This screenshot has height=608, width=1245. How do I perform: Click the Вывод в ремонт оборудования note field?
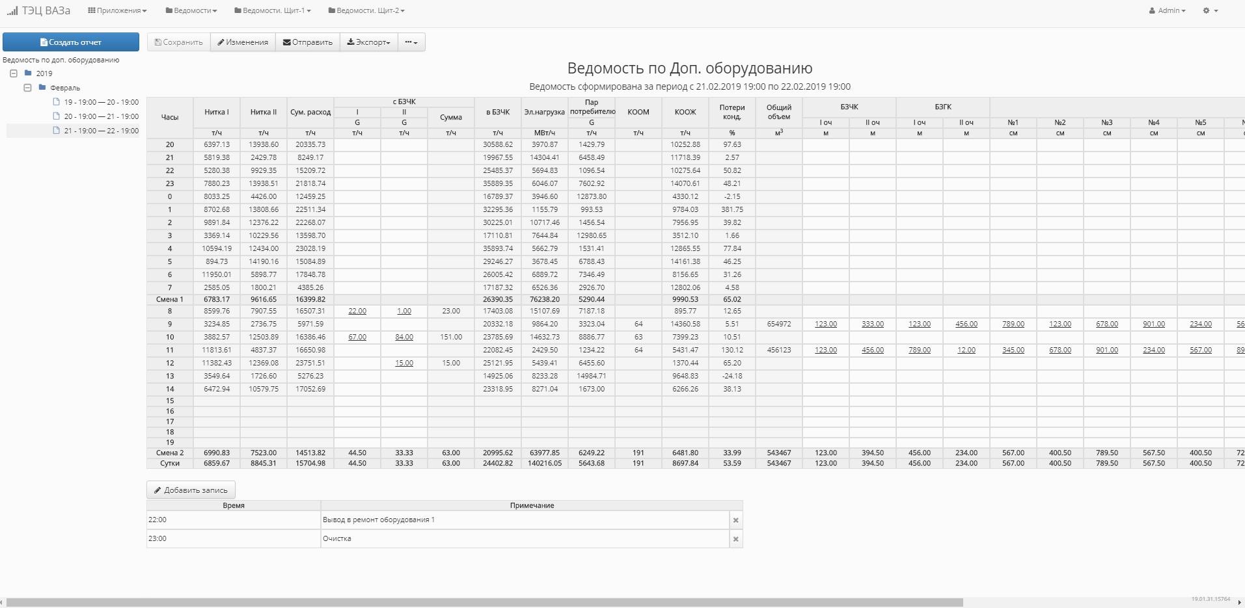525,520
